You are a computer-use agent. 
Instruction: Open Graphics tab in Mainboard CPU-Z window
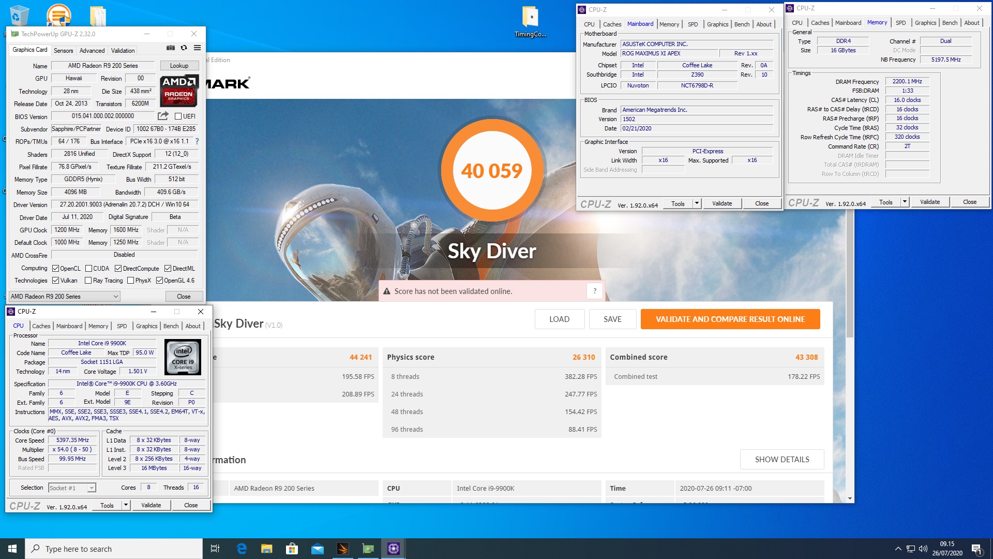pyautogui.click(x=717, y=24)
